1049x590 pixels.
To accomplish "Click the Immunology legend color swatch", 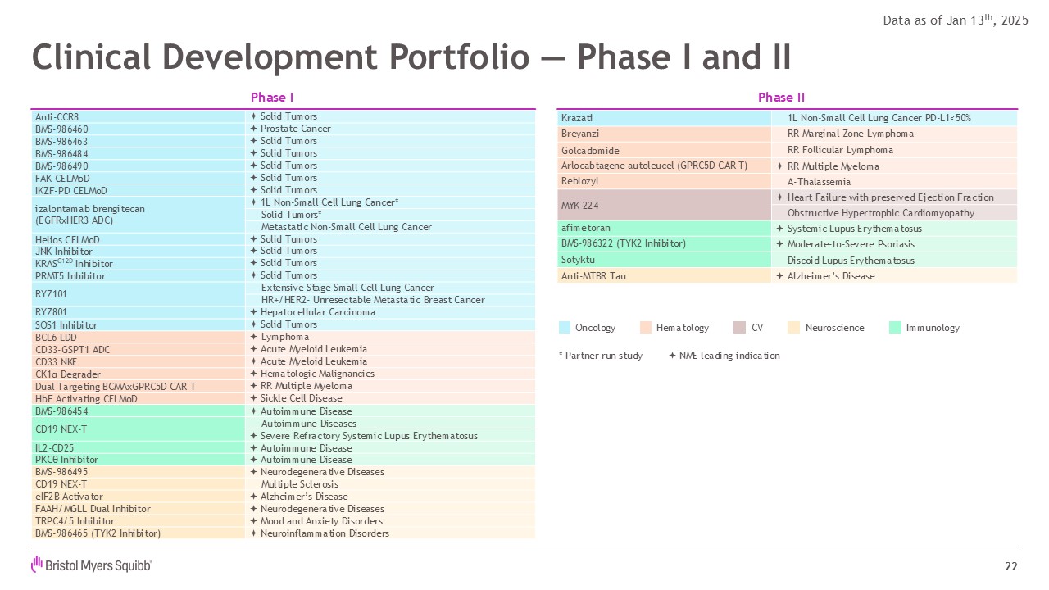I will point(895,328).
